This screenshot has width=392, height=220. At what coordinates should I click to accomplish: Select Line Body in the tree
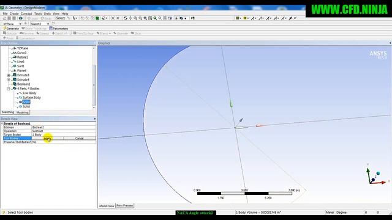(x=29, y=93)
